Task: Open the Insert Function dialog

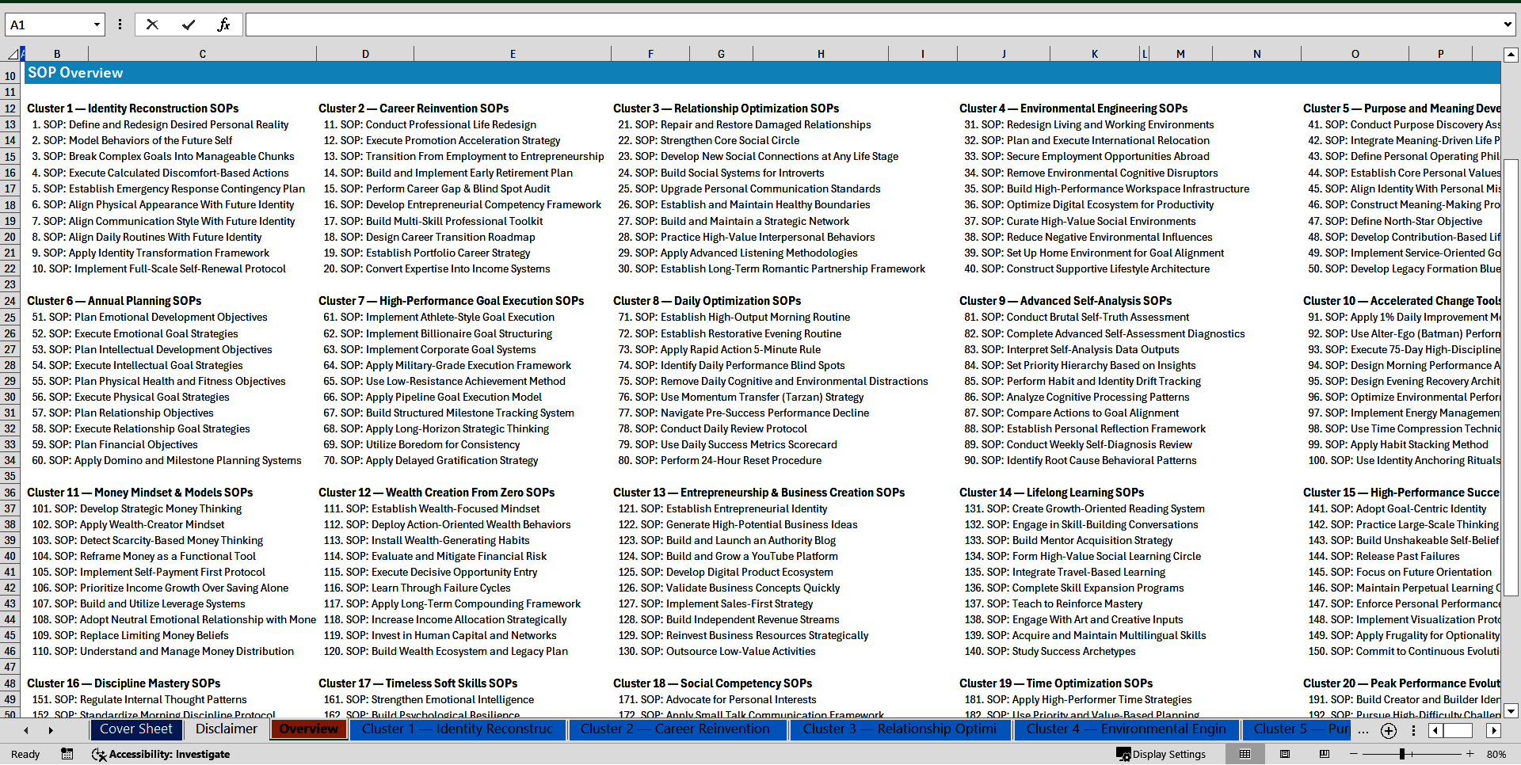Action: pyautogui.click(x=224, y=24)
